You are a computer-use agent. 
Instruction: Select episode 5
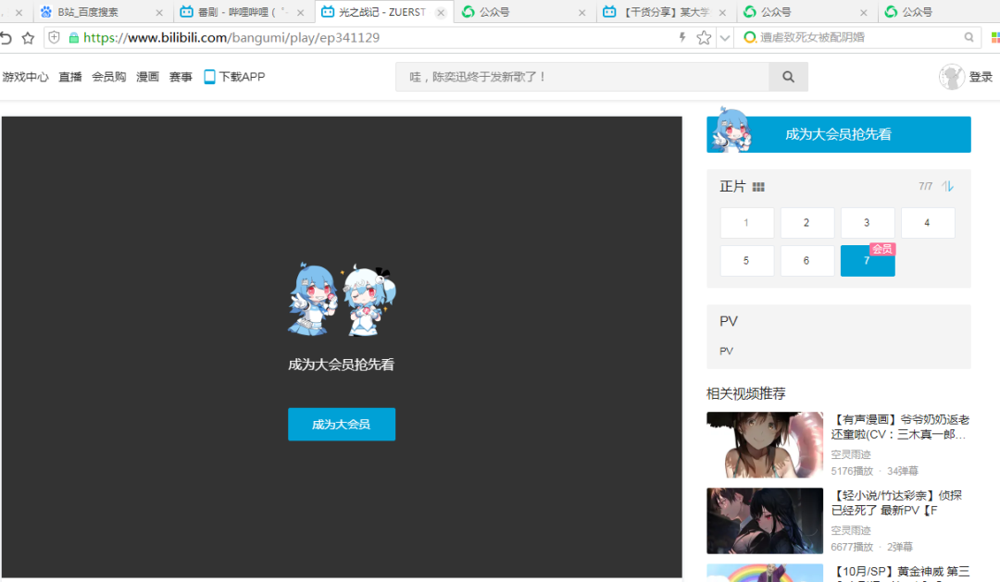click(x=747, y=261)
